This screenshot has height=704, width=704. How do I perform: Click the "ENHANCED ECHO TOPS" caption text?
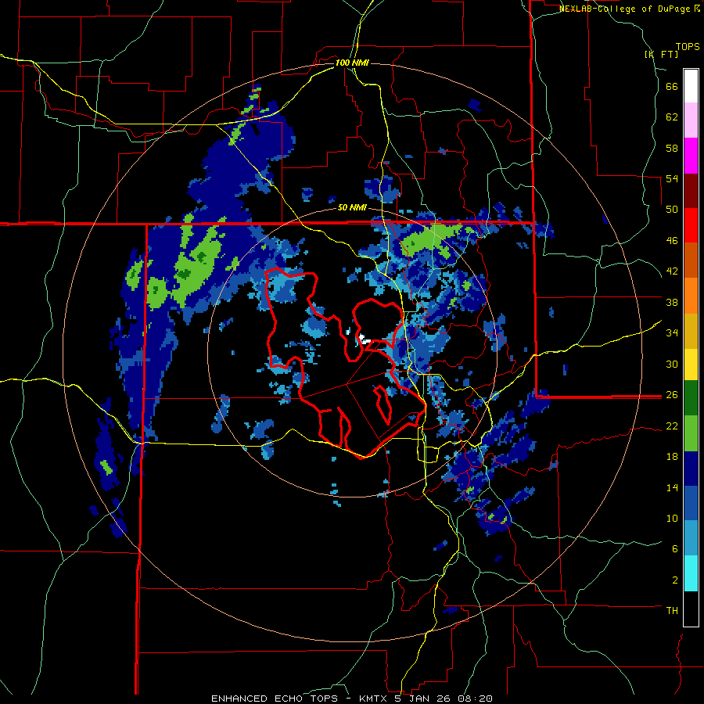(275, 699)
